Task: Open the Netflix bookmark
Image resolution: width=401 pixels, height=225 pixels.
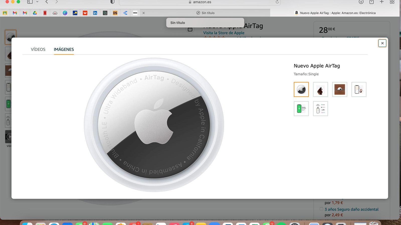Action: [x=45, y=13]
